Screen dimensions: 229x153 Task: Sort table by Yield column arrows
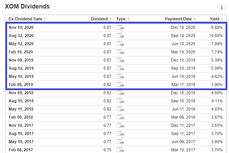[x=222, y=19]
